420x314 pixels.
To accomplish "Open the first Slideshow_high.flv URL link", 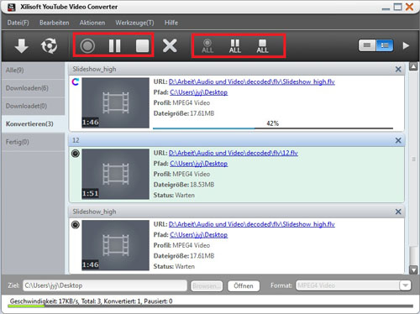I will pyautogui.click(x=252, y=81).
